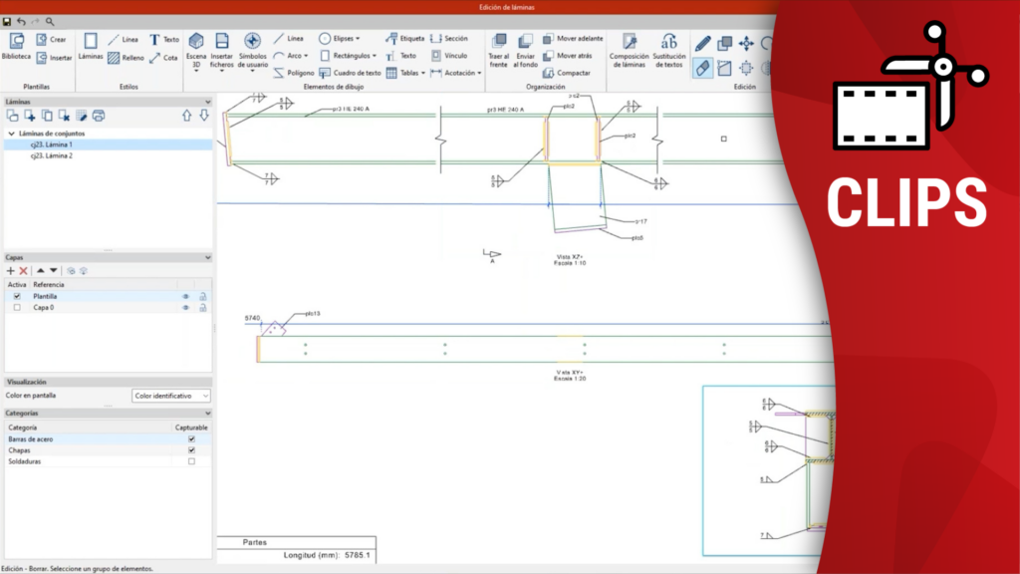Click the Relleno hatch style swatch
This screenshot has width=1020, height=574.
point(114,58)
